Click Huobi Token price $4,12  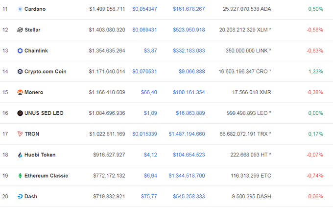tap(150, 155)
